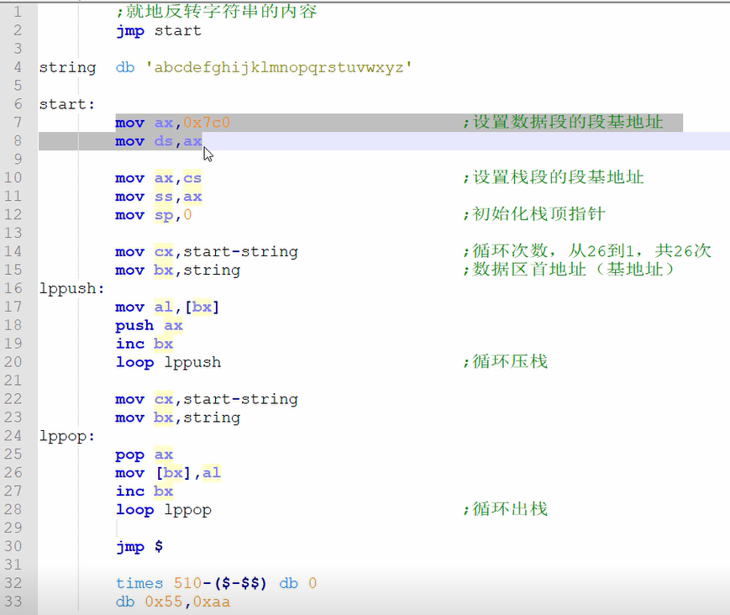Click 'mov ax,cs' on line 10
Image resolution: width=730 pixels, height=615 pixels.
159,178
